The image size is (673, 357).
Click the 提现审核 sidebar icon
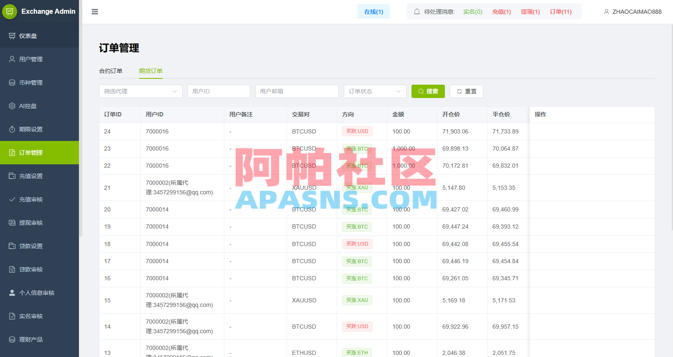pos(12,223)
